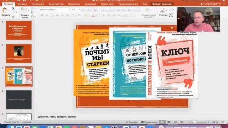Open Вставить paste options arrow
This screenshot has width=228, height=128.
[9, 10]
